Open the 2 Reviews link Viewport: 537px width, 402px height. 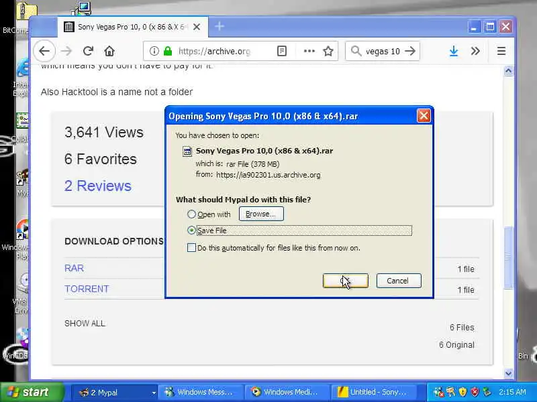(98, 186)
